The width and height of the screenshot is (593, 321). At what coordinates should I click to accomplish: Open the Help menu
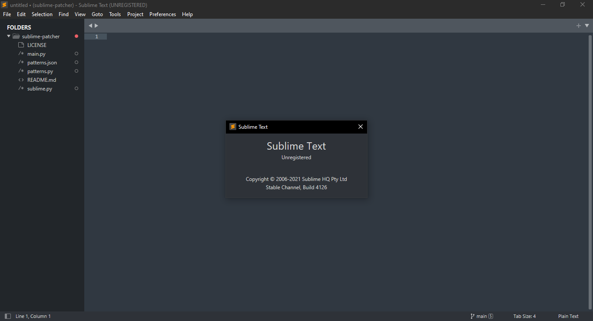(x=187, y=14)
